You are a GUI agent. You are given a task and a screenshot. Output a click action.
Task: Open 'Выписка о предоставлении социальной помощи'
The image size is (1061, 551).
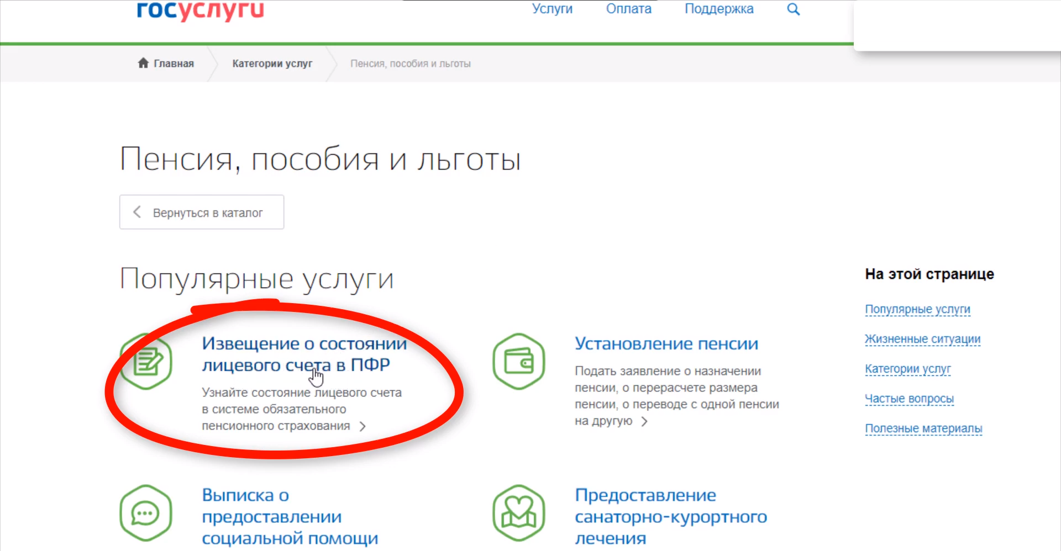(289, 516)
